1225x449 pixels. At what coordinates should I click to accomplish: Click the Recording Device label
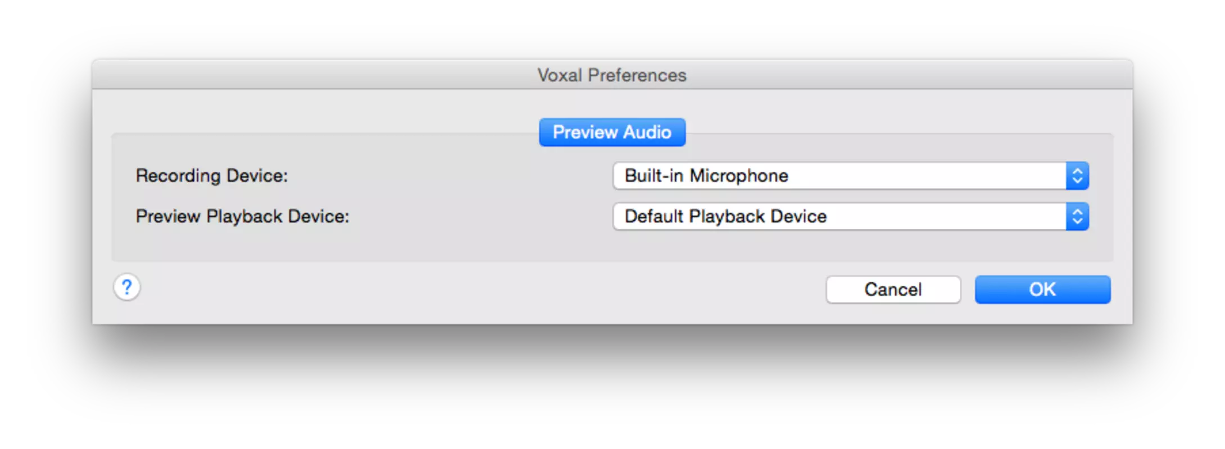pos(212,176)
